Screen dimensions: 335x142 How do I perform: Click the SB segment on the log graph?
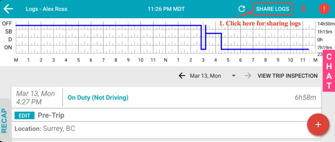[x=213, y=33]
